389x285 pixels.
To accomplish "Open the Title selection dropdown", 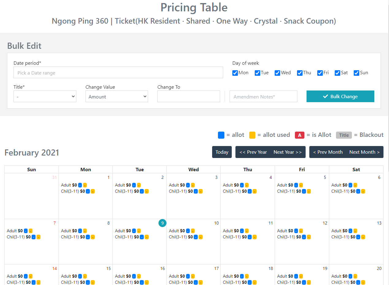I will [45, 96].
